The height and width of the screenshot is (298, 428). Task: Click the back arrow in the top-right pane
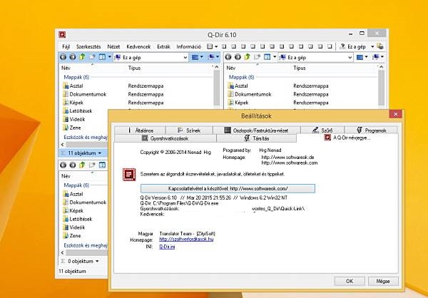click(228, 57)
